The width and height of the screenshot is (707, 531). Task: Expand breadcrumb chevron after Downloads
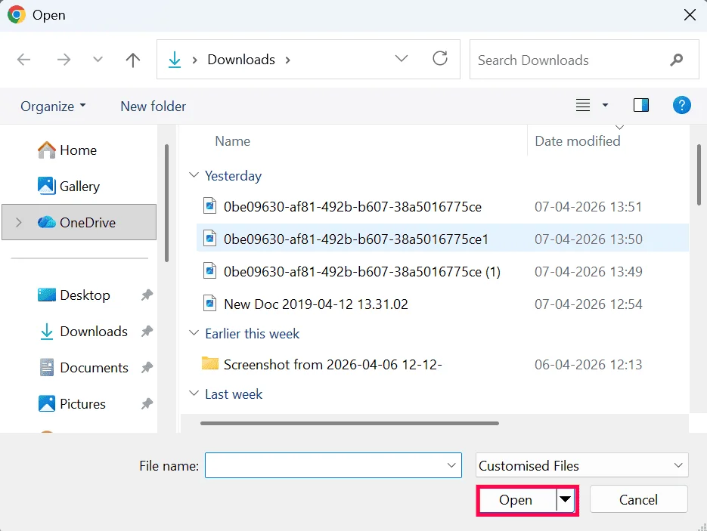(287, 60)
